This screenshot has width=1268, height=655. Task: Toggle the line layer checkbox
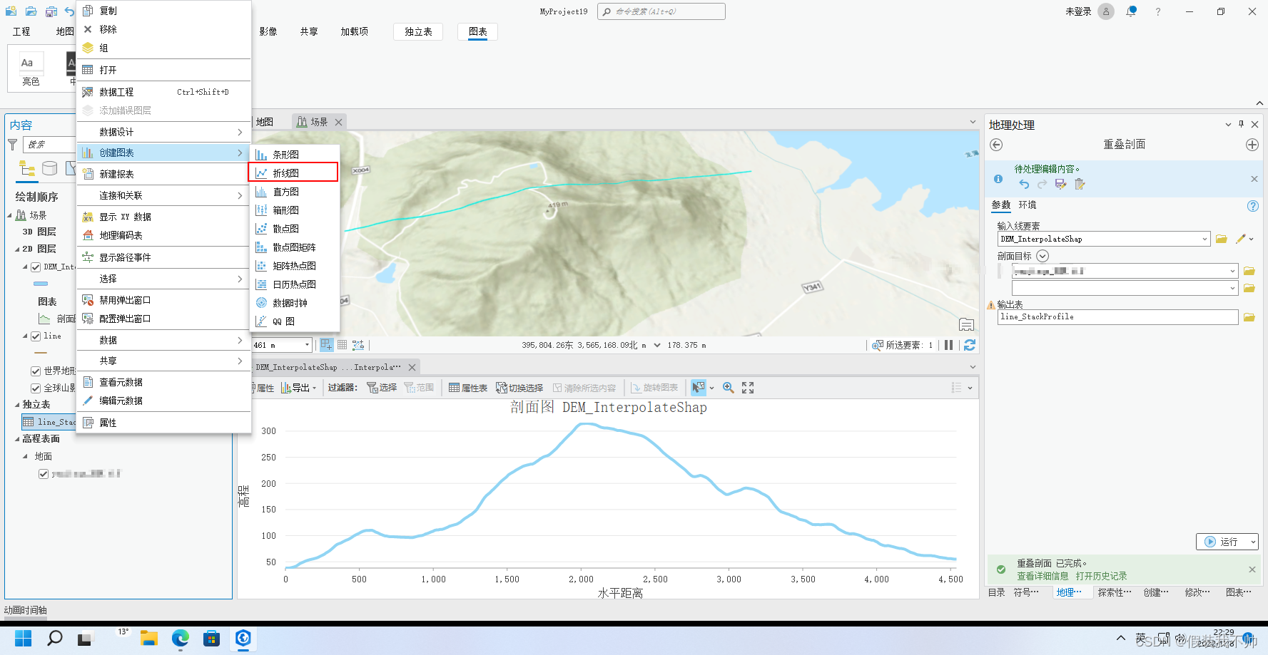tap(36, 336)
